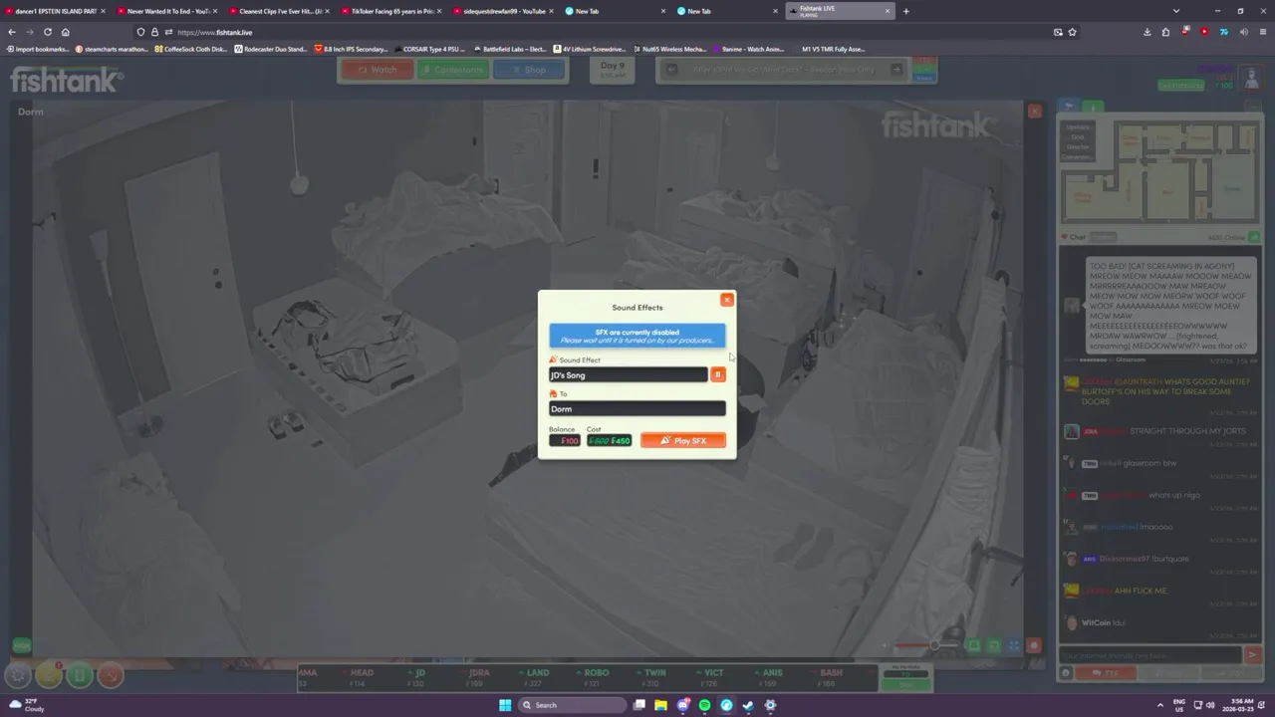This screenshot has height=717, width=1275.
Task: Open Spotify from the taskbar
Action: click(x=704, y=705)
